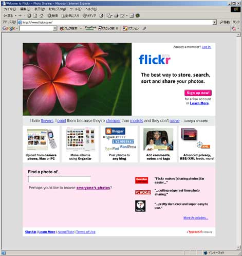Image resolution: width=242 pixels, height=256 pixels.
Task: Click inside the Find a photo search field
Action: pos(59,179)
